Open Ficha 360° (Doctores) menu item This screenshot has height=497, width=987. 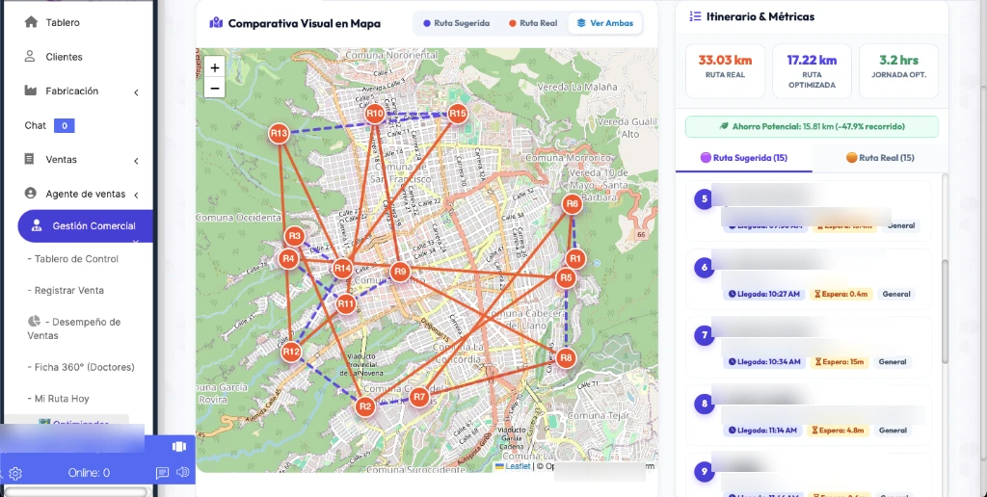tap(81, 367)
